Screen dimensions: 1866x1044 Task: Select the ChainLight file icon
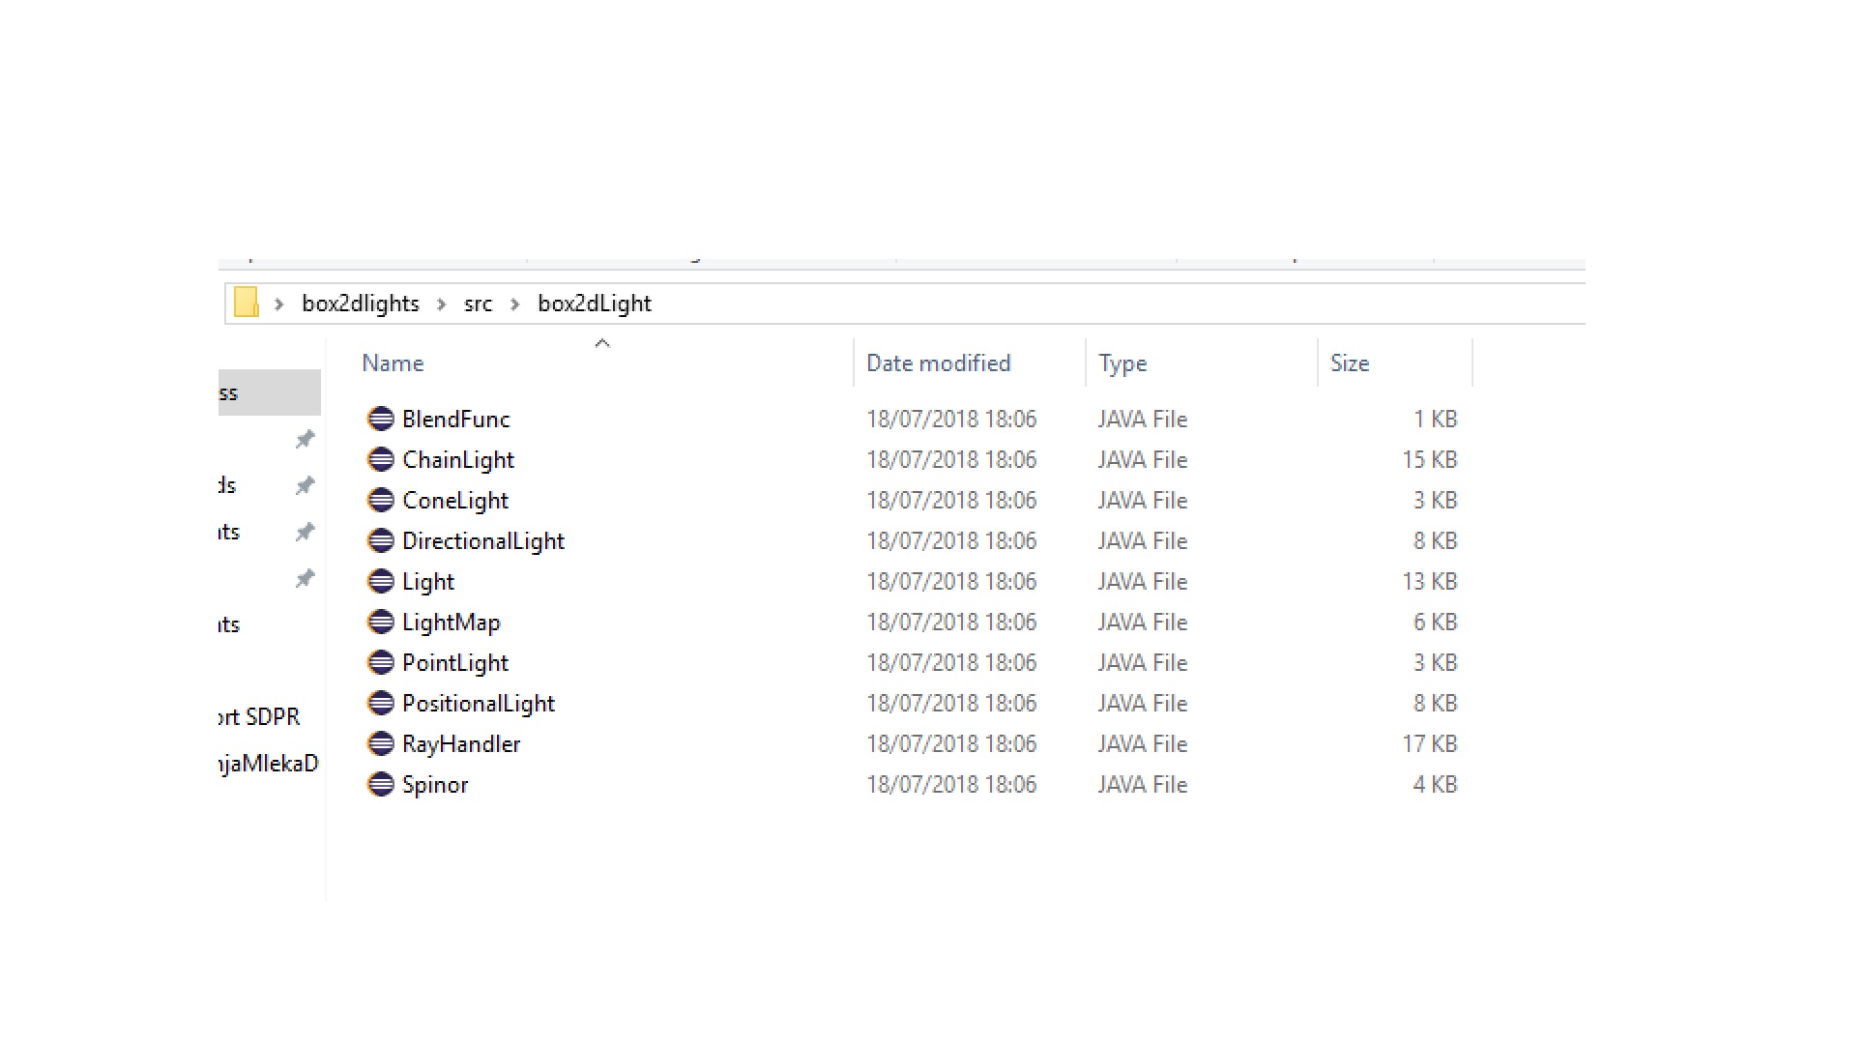point(381,459)
